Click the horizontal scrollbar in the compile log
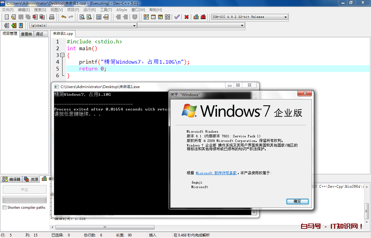 pos(105,228)
